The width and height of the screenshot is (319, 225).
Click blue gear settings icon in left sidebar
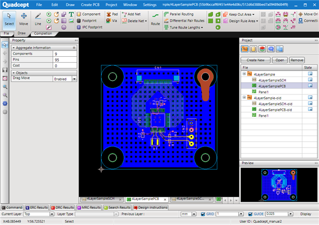5,103
